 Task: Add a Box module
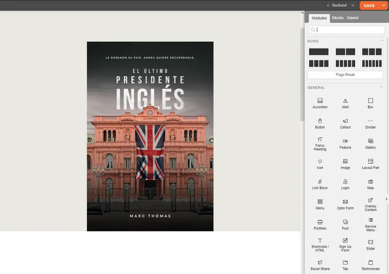pyautogui.click(x=370, y=104)
